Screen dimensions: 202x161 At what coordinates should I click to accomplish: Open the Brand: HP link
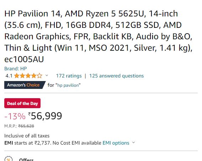pos(15,69)
